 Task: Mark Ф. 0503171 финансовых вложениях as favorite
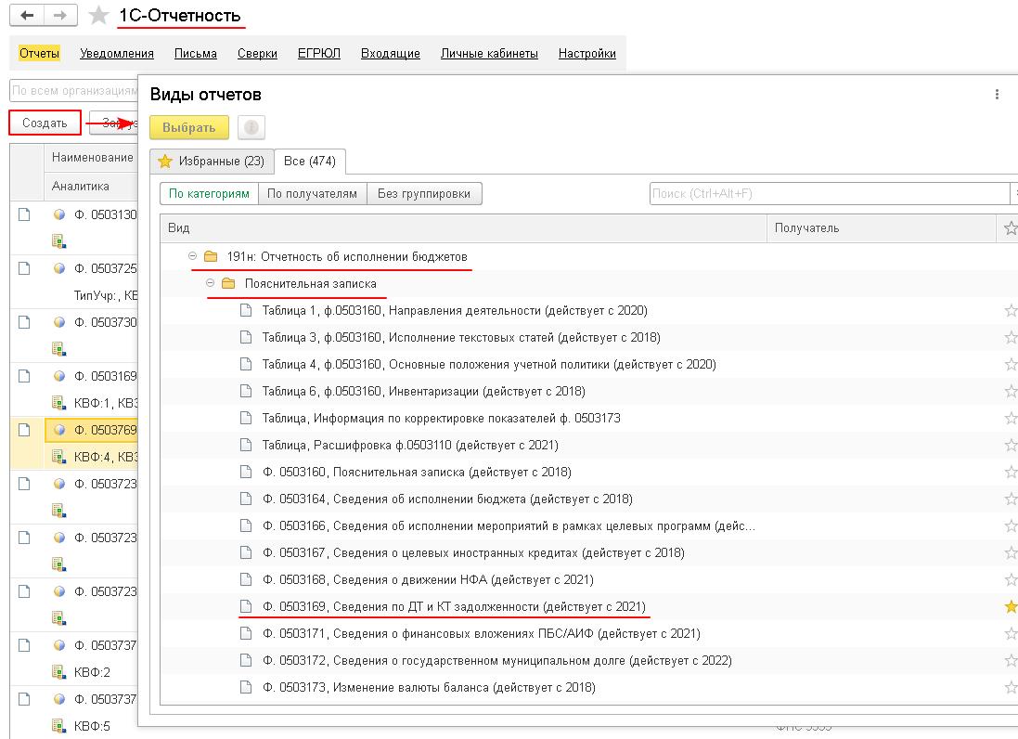point(1011,634)
